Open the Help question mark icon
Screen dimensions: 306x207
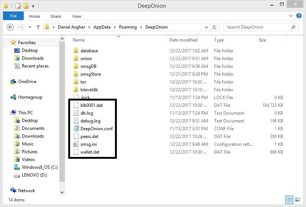[x=299, y=16]
